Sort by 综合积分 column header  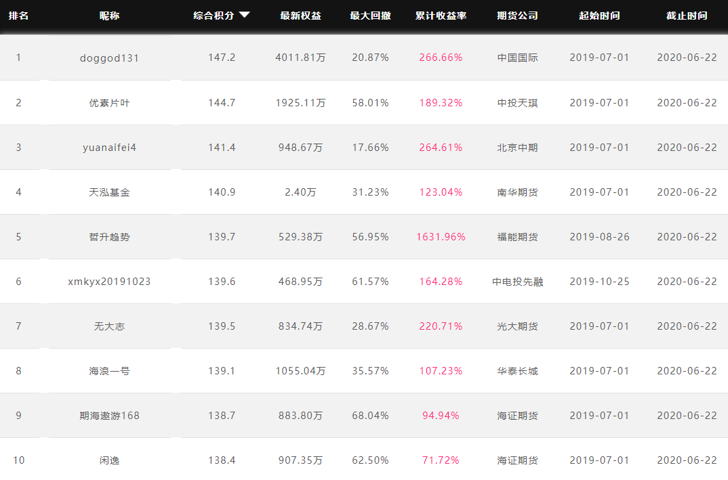[x=214, y=16]
